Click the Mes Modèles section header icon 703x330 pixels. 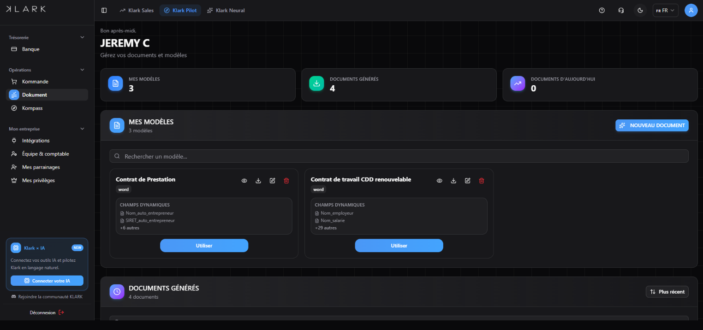(x=117, y=125)
